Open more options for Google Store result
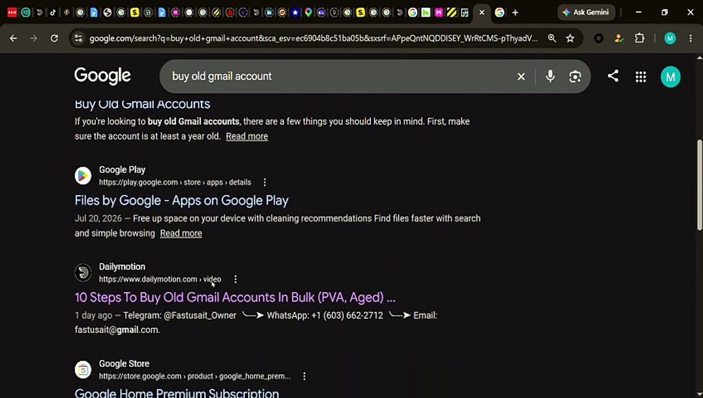Viewport: 703px width, 398px height. (304, 376)
